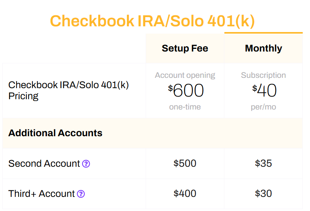310x211 pixels.
Task: Click the $500 second account setup fee
Action: (185, 163)
